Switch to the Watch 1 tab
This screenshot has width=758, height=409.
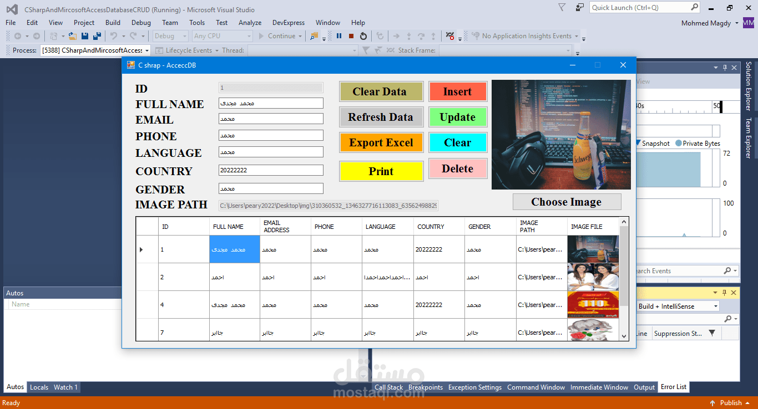pyautogui.click(x=65, y=387)
